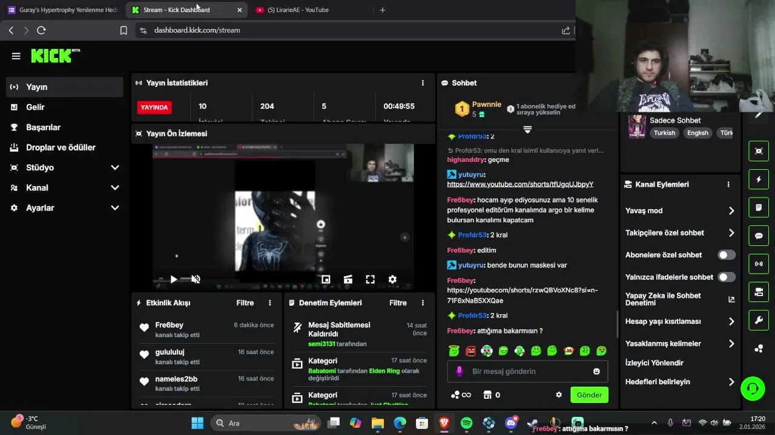
Task: Open Spotify from the taskbar
Action: (x=466, y=423)
